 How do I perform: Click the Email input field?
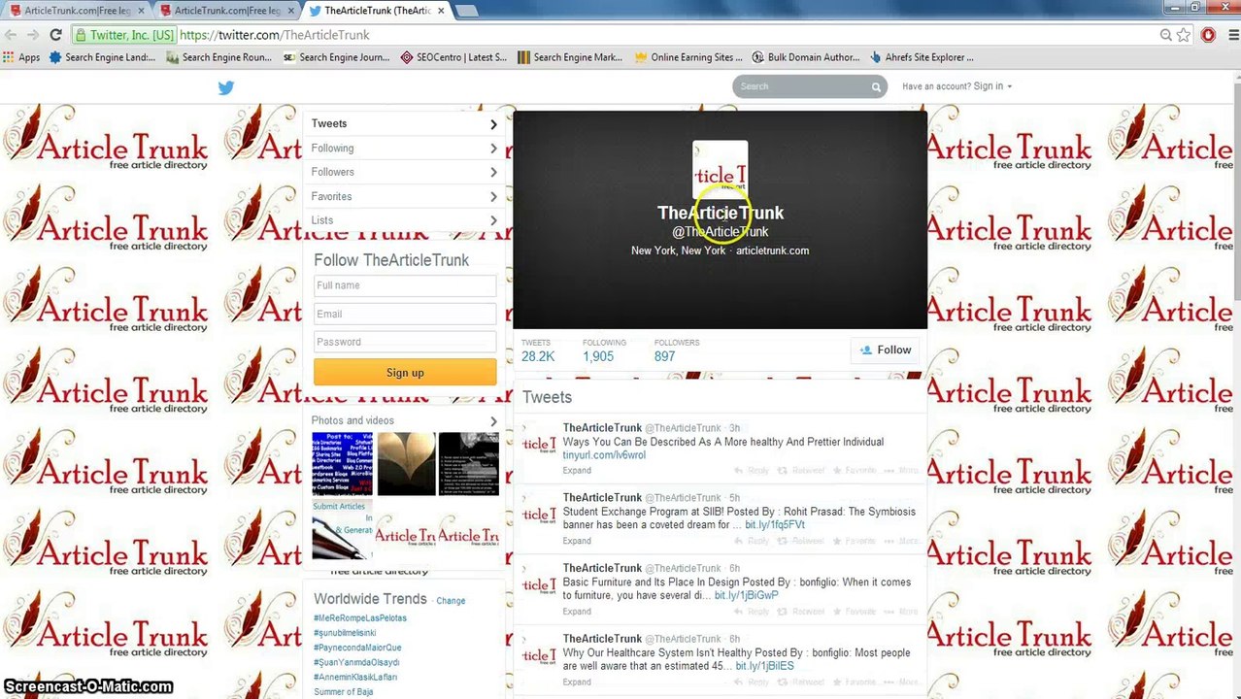tap(405, 314)
